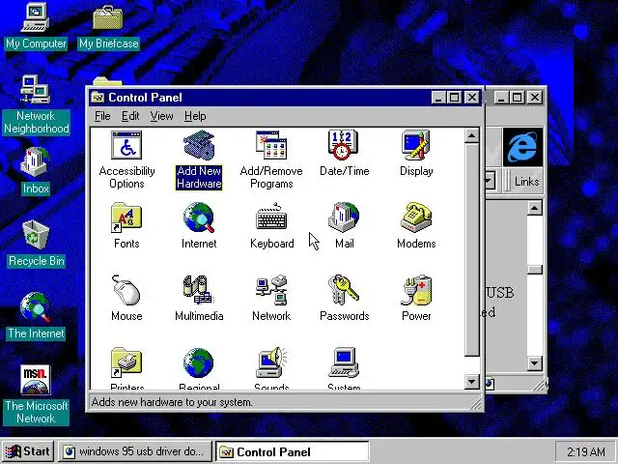Click the 2:19 AM taskbar clock

tap(586, 451)
